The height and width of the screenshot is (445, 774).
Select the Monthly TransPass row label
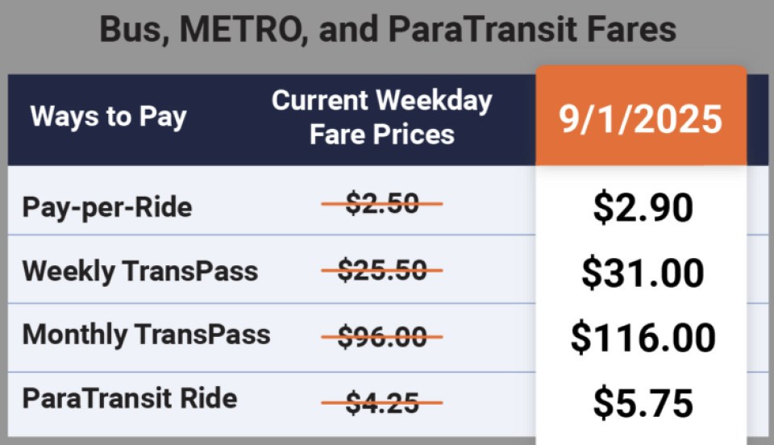[146, 334]
